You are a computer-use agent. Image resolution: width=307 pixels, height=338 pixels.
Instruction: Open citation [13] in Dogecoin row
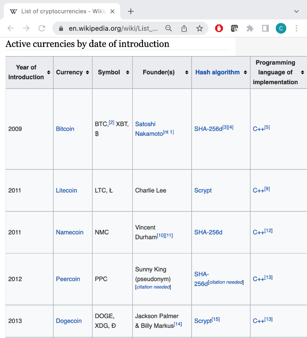[268, 319]
